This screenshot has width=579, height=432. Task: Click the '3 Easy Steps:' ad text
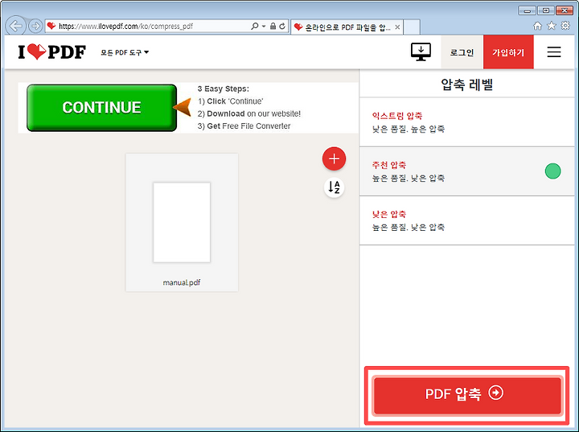223,88
